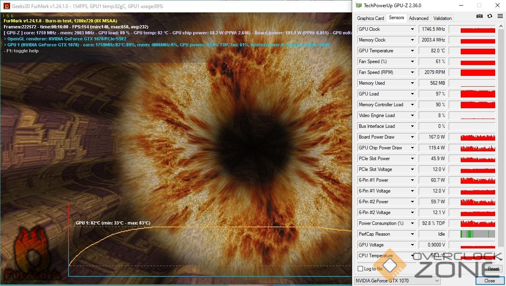Expand the Board Power Draw dropdown

412,137
